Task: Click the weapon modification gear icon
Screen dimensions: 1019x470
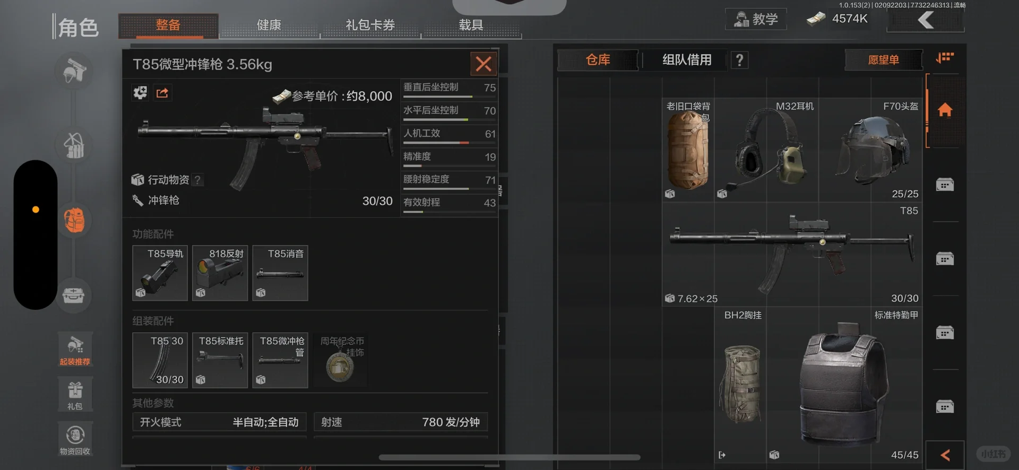Action: (140, 93)
